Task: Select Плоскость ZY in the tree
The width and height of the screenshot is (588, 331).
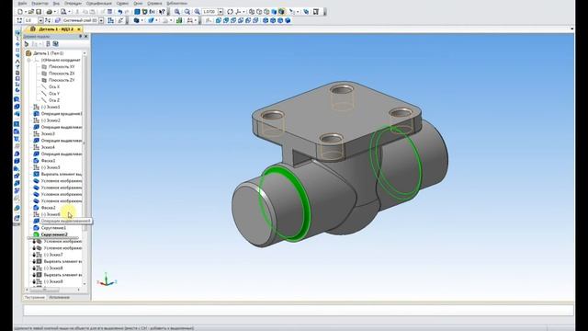Action: coord(62,80)
